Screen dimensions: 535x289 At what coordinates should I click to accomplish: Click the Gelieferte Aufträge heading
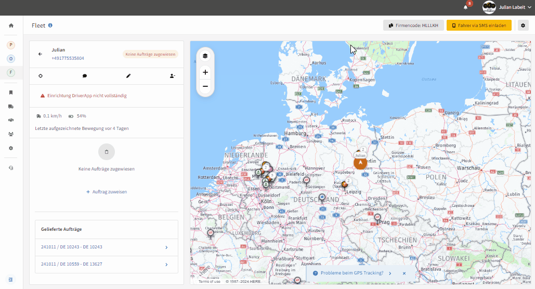(x=61, y=229)
